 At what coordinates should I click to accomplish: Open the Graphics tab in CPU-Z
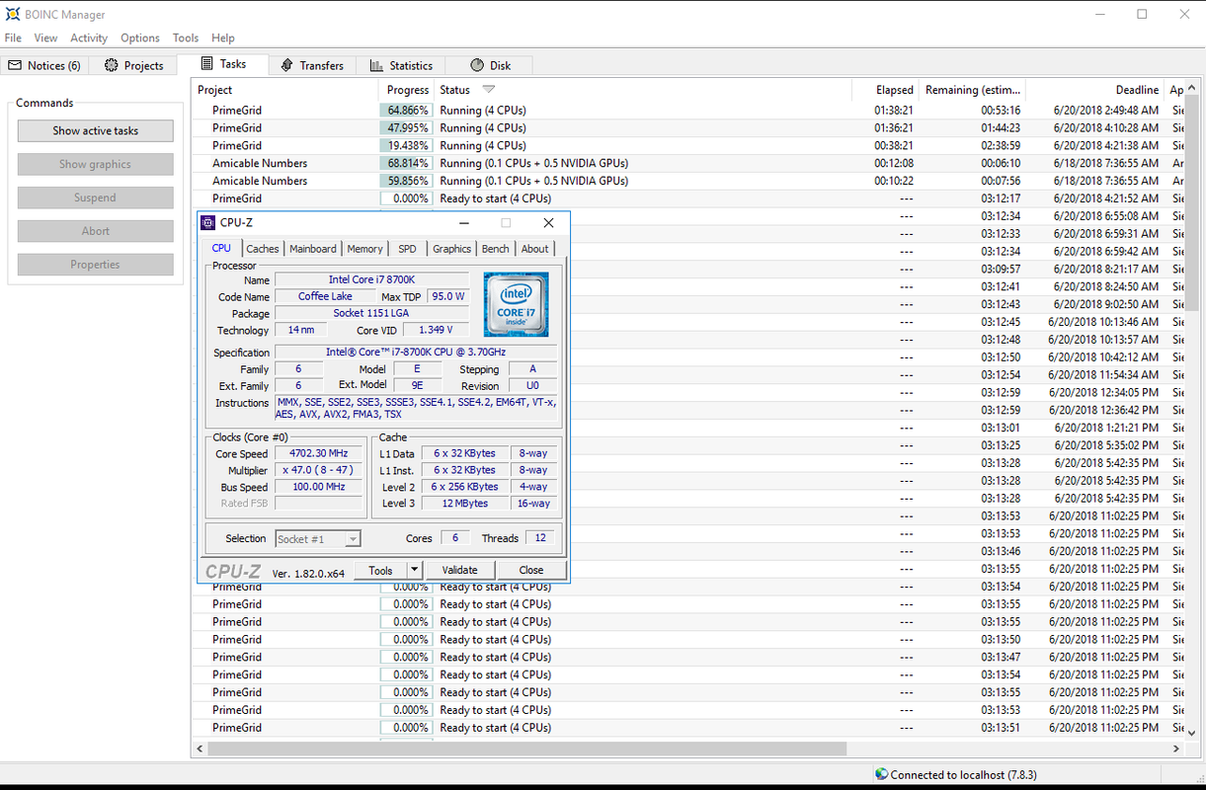[451, 249]
